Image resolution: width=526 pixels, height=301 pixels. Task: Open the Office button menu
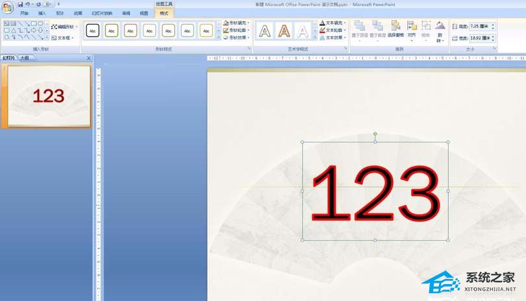point(7,6)
